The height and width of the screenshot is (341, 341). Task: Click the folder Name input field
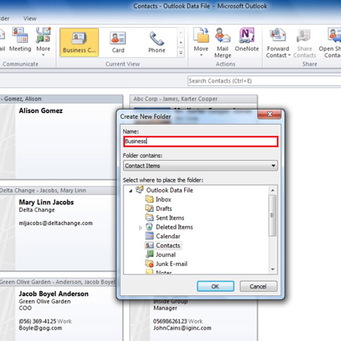tap(201, 141)
